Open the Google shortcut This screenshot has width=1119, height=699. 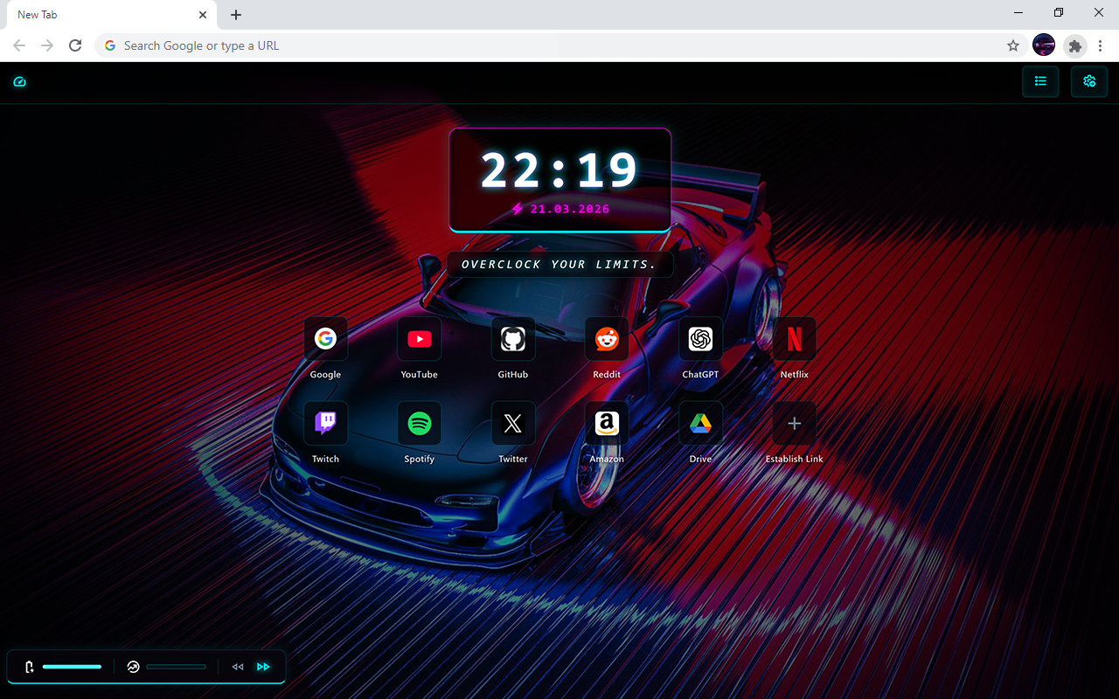(x=325, y=339)
